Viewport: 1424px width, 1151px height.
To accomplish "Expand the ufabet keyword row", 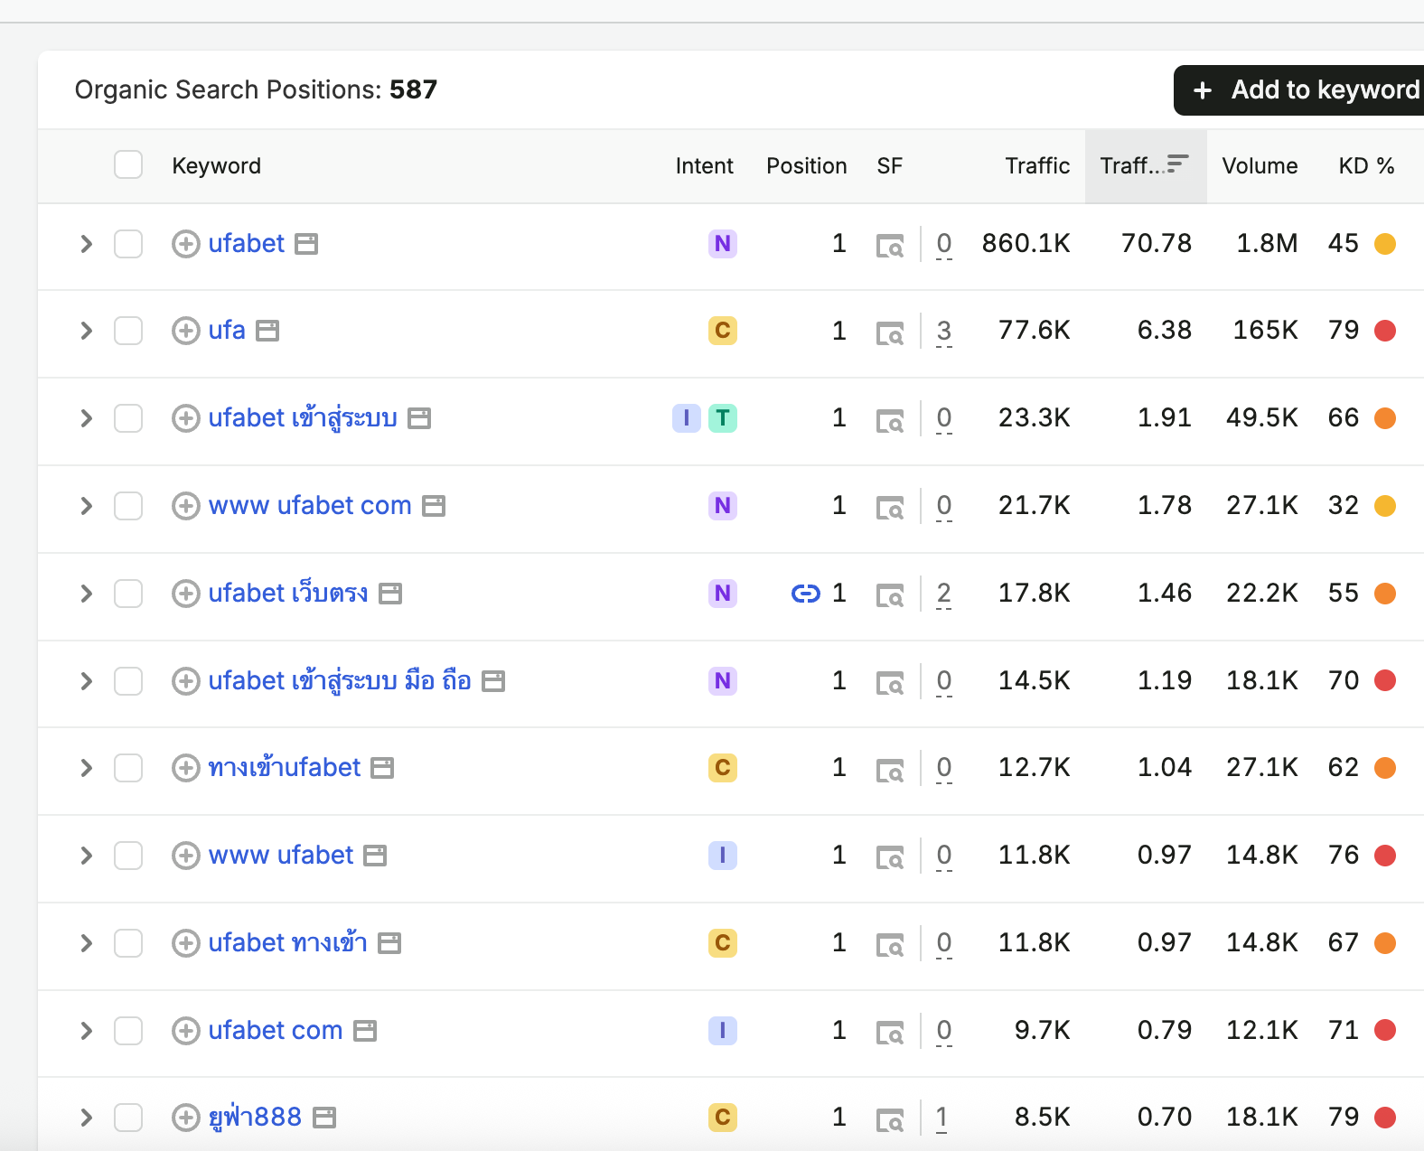I will (87, 244).
